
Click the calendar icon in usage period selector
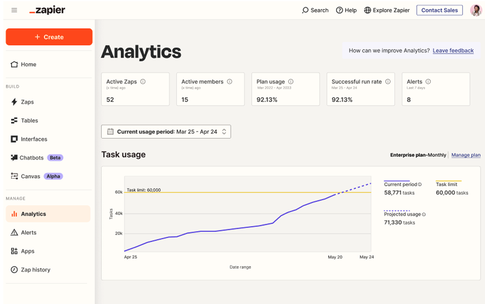(110, 132)
